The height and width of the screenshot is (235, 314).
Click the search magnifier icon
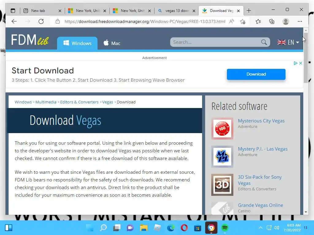(264, 42)
